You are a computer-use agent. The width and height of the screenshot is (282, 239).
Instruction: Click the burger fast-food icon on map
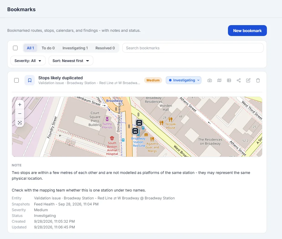coord(146,135)
